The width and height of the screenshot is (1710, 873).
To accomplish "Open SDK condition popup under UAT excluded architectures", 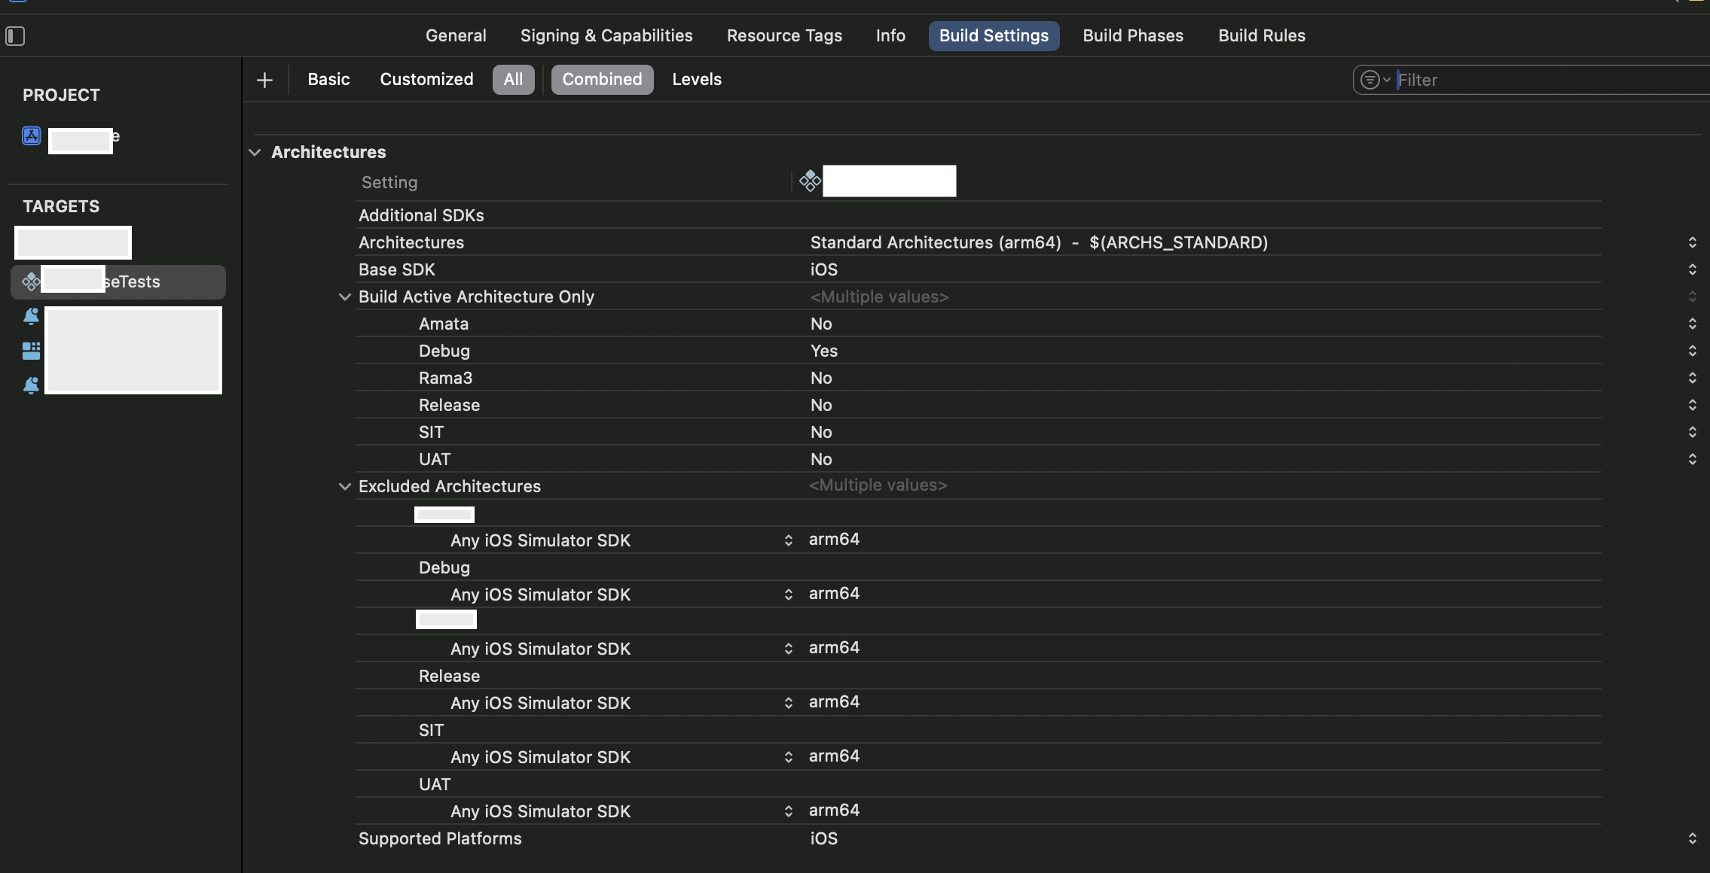I will pyautogui.click(x=788, y=811).
